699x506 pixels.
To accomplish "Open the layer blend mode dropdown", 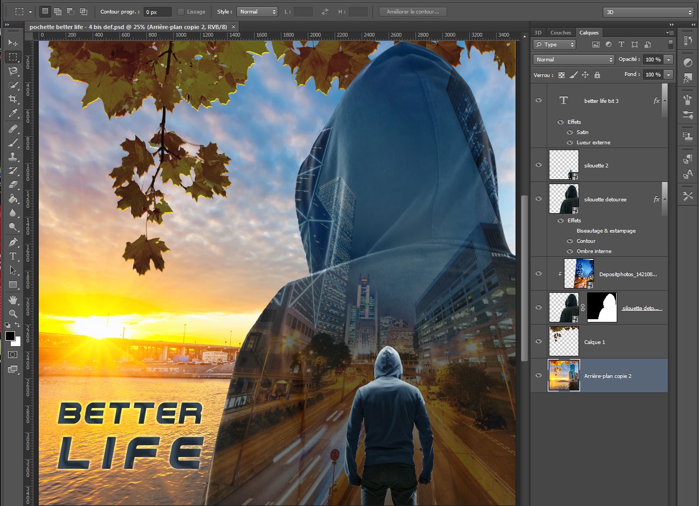I will [573, 60].
